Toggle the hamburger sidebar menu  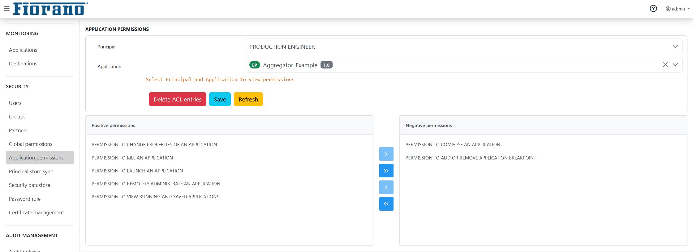(6, 9)
